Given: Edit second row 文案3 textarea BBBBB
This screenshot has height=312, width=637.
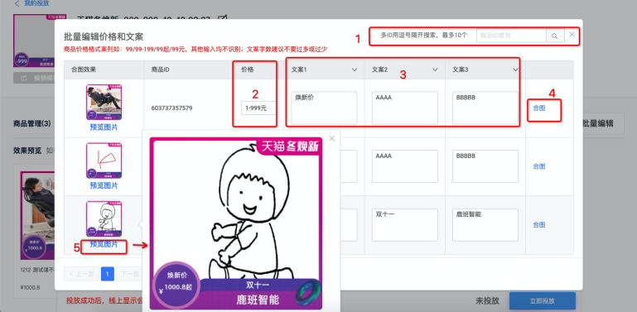Looking at the screenshot, I should pyautogui.click(x=485, y=166).
